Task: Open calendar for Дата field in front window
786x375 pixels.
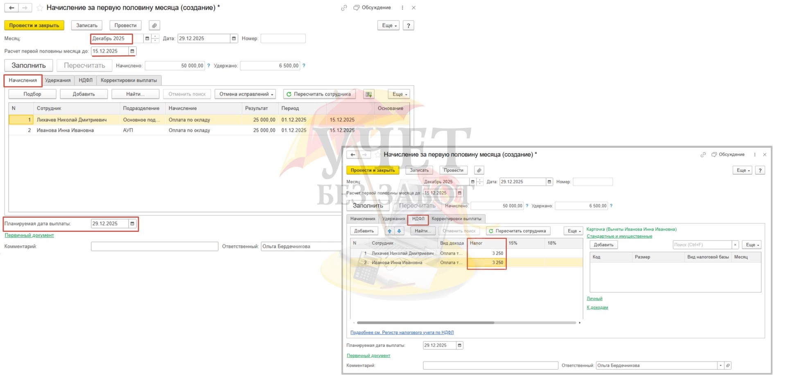Action: 549,182
